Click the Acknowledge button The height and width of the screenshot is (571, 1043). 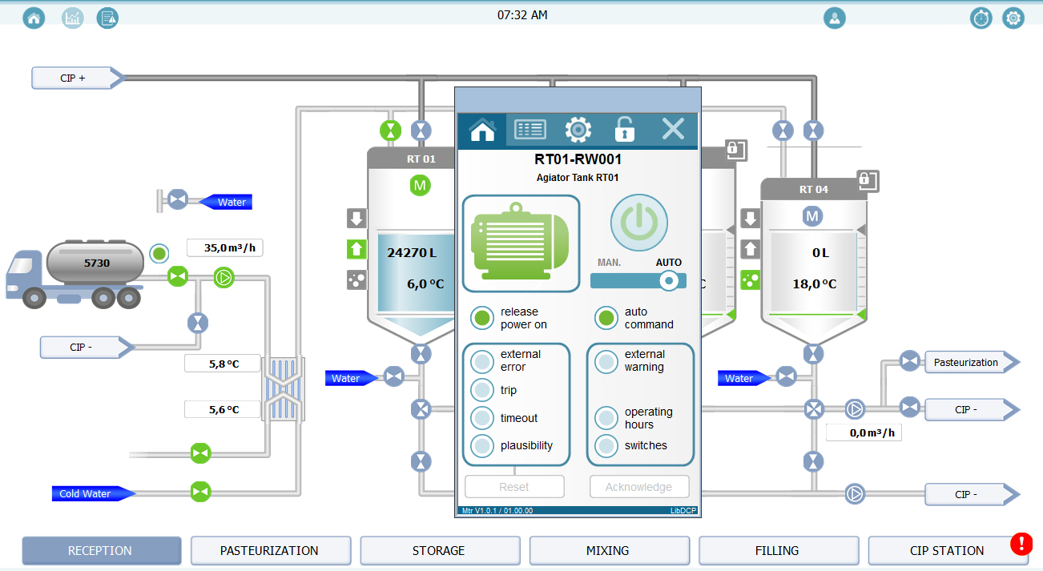click(638, 487)
